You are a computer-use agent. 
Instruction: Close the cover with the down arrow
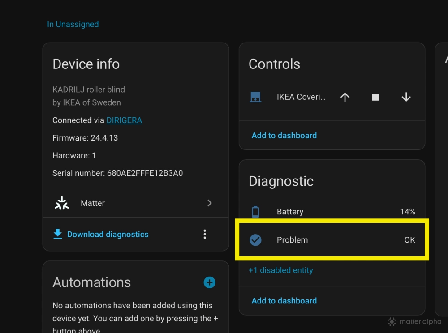coord(406,97)
